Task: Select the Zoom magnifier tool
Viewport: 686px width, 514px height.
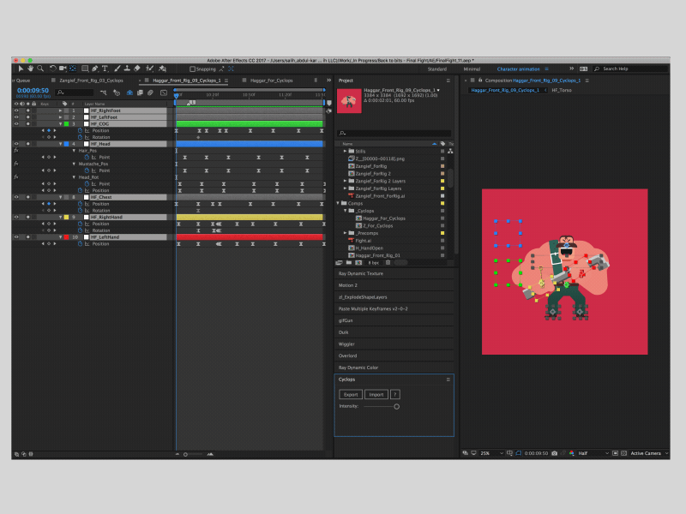Action: coord(40,69)
